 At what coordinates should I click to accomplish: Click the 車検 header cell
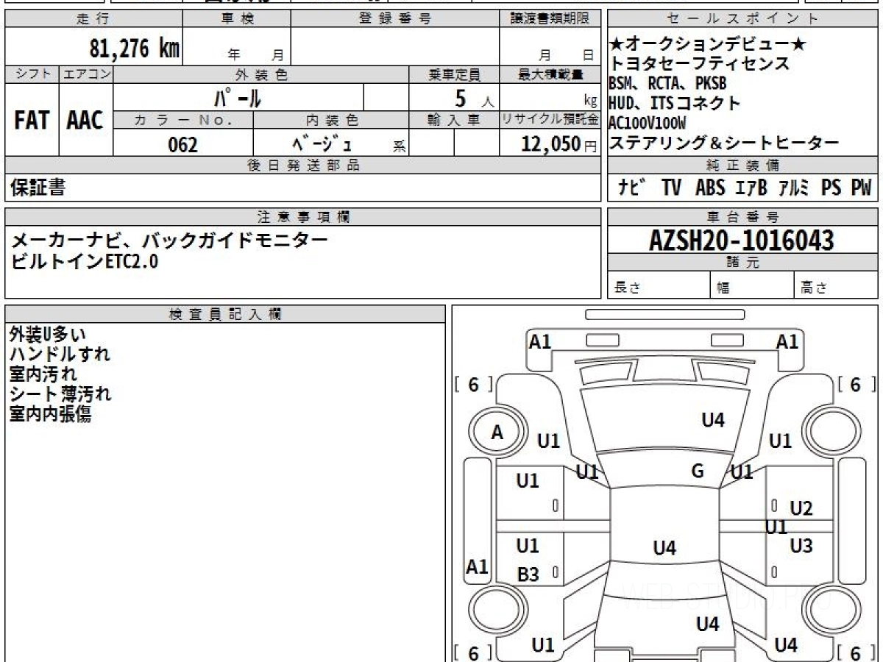[237, 18]
